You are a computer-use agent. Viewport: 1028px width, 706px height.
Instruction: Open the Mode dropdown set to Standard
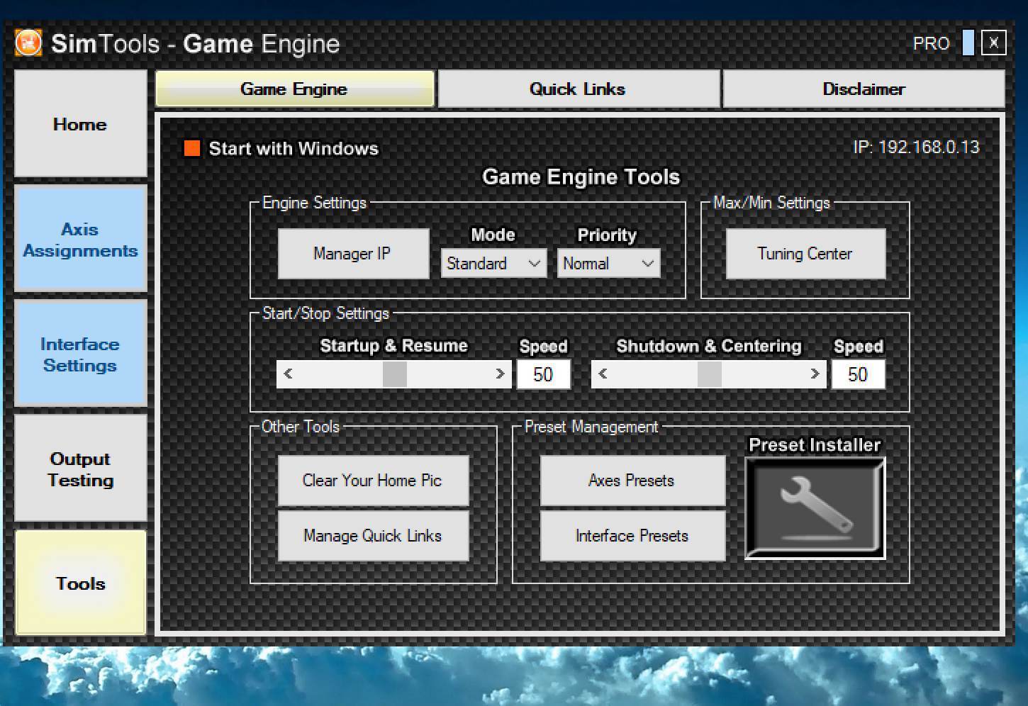point(493,263)
